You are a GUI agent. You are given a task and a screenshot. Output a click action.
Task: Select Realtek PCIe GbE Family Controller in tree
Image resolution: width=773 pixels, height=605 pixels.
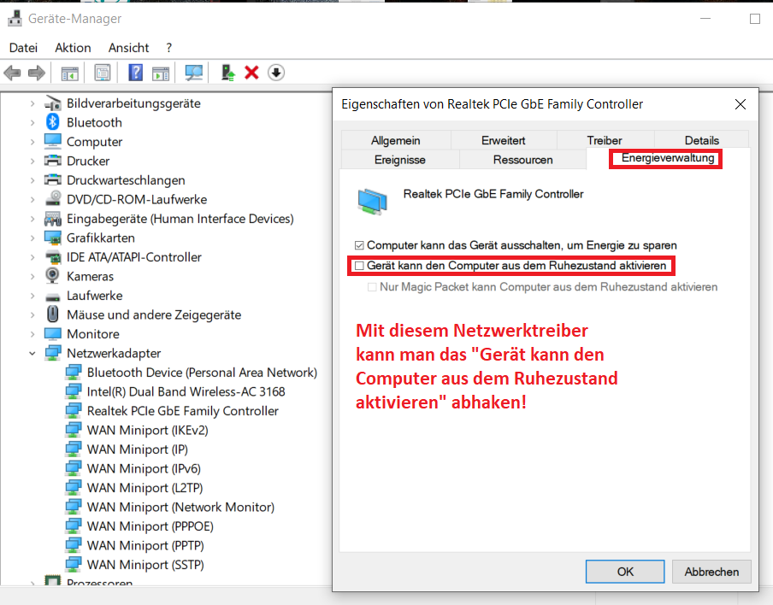(182, 411)
